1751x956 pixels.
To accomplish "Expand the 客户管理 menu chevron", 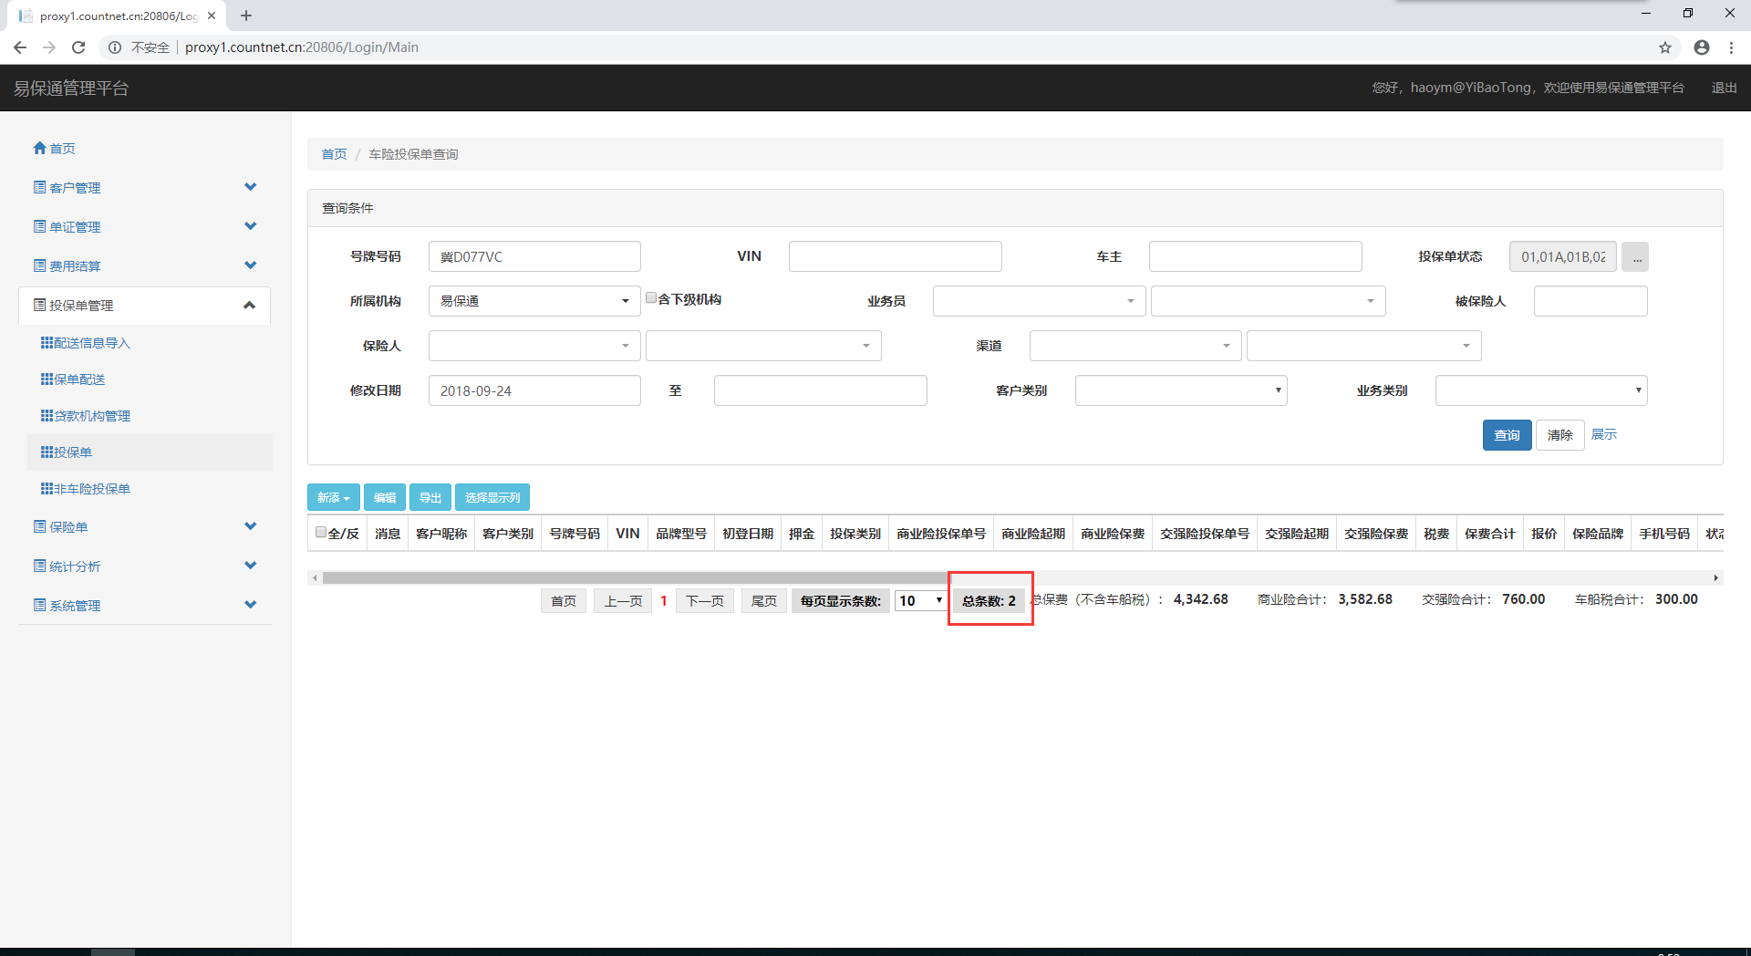I will [251, 187].
